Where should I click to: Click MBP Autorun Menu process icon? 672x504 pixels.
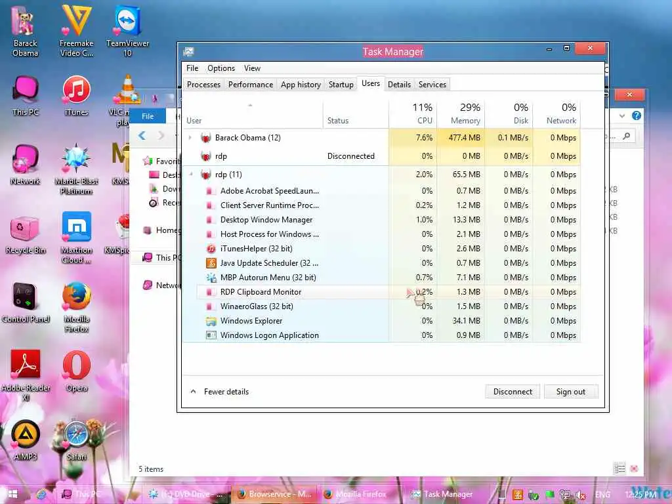(211, 278)
